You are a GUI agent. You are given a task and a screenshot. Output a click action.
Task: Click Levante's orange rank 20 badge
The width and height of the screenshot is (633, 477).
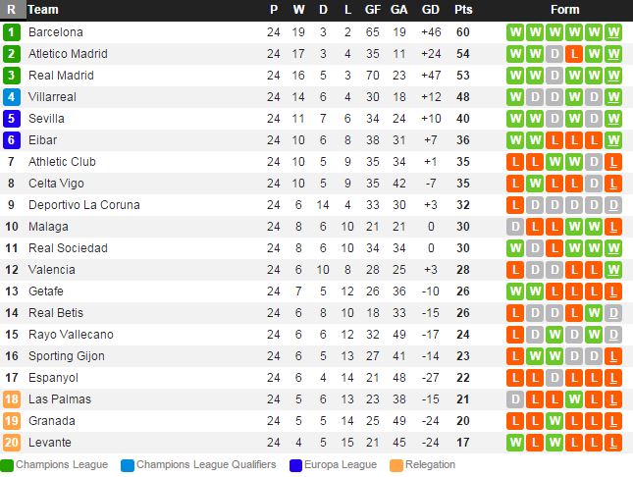pos(12,443)
